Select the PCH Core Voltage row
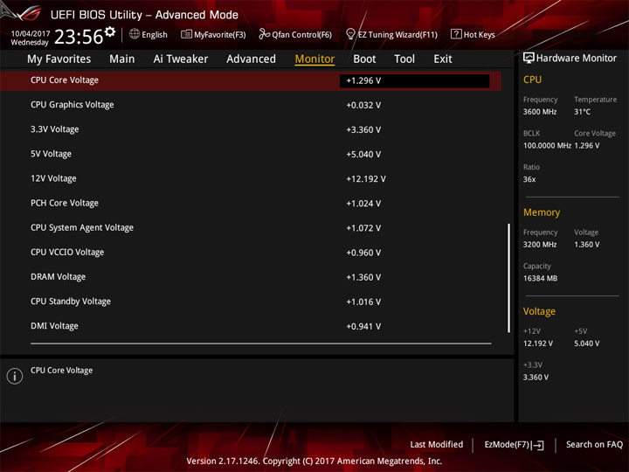Screen dimensions: 629x472 (251, 203)
